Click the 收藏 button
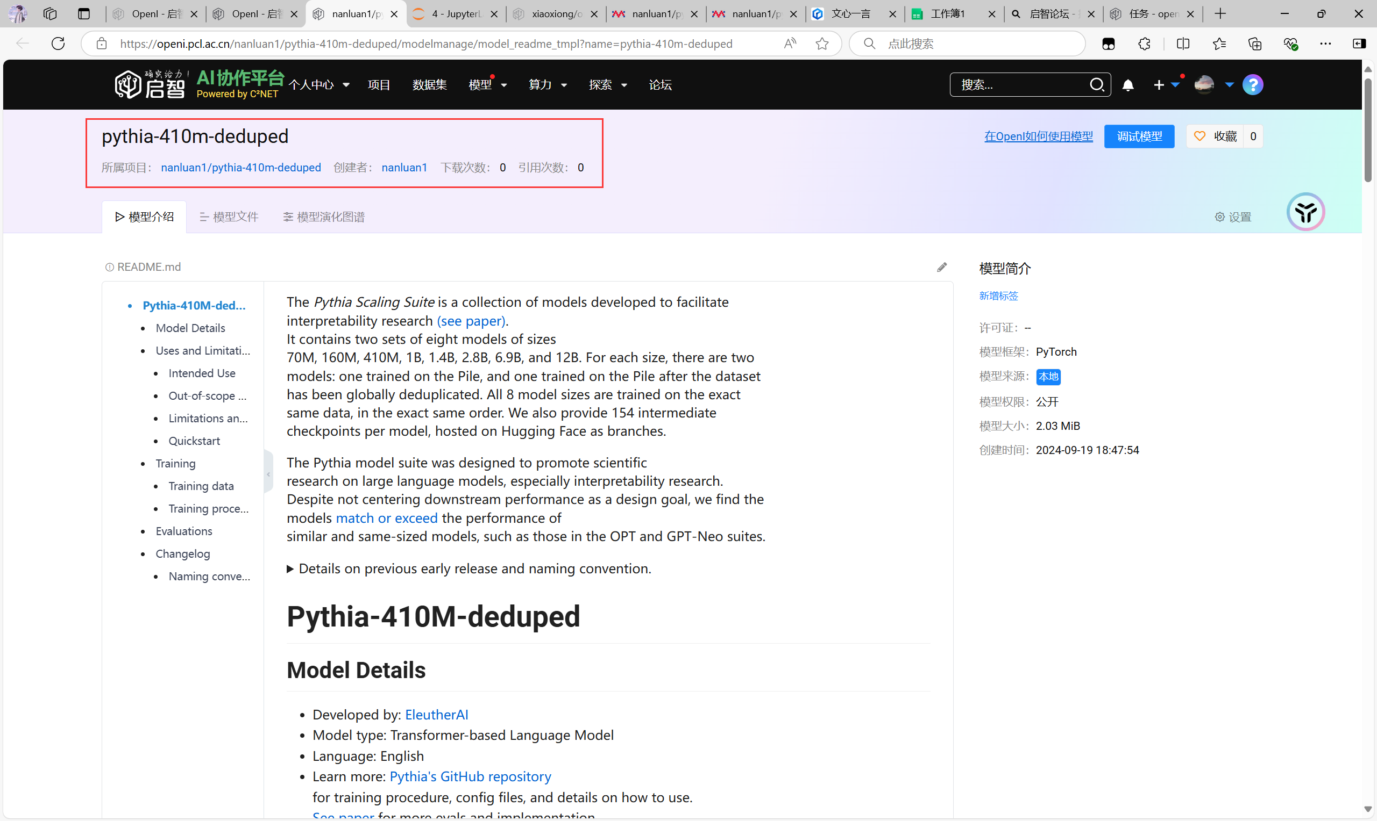 pos(1214,136)
